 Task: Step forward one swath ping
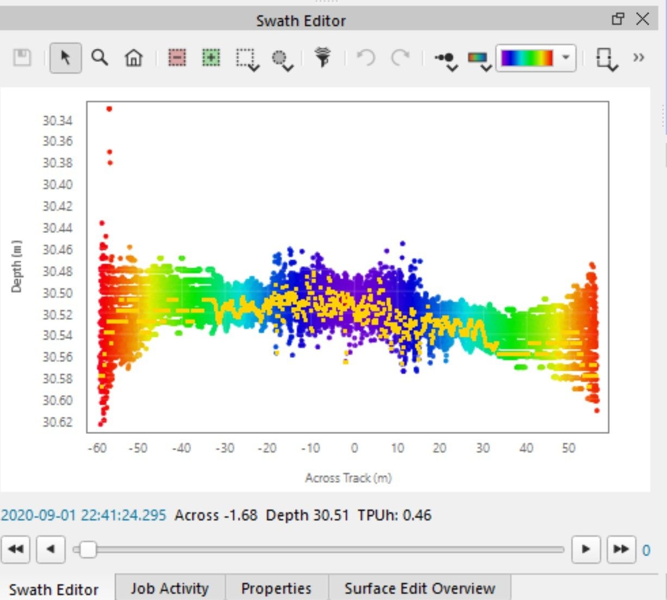[586, 550]
